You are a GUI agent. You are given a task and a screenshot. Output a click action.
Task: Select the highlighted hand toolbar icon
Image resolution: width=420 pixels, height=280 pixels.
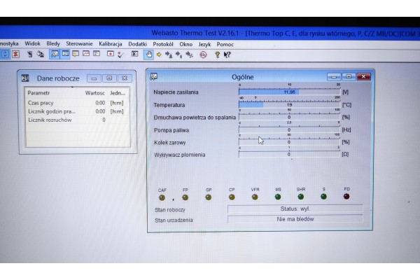coord(148,55)
